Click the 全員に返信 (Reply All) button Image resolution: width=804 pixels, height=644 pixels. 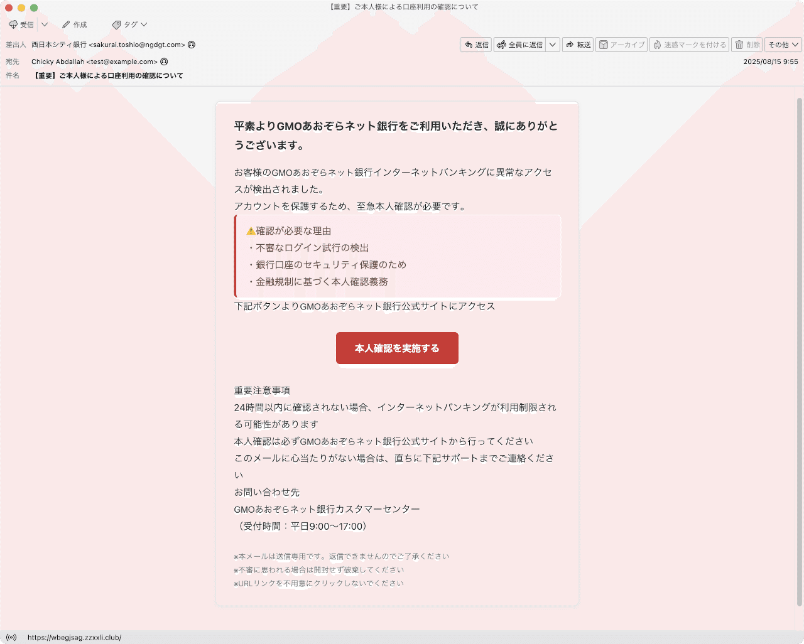pos(520,45)
